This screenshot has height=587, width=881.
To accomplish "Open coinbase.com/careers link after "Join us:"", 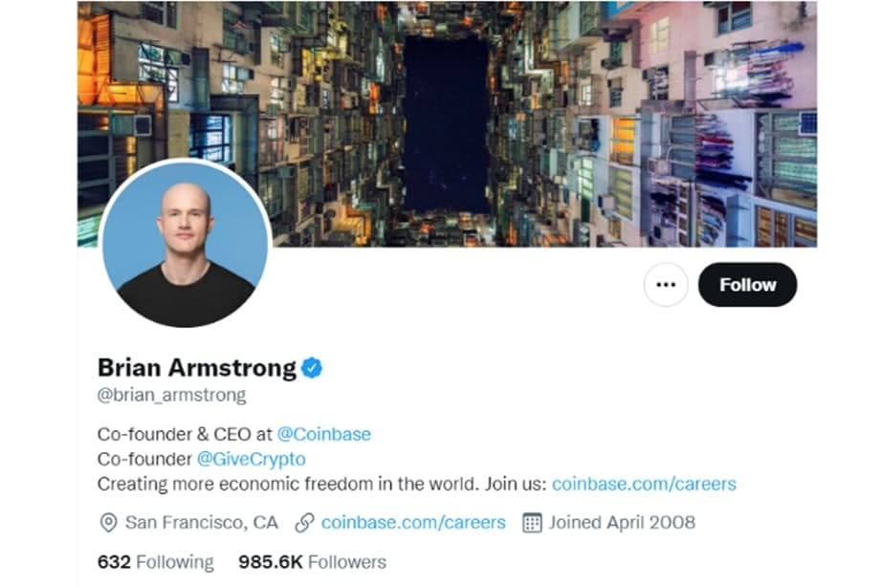I will [644, 484].
